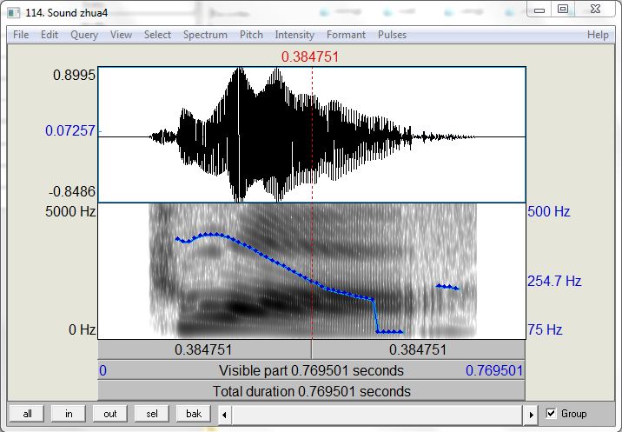622x432 pixels.
Task: Click the 254.7 Hz pitch value label
Action: (554, 281)
